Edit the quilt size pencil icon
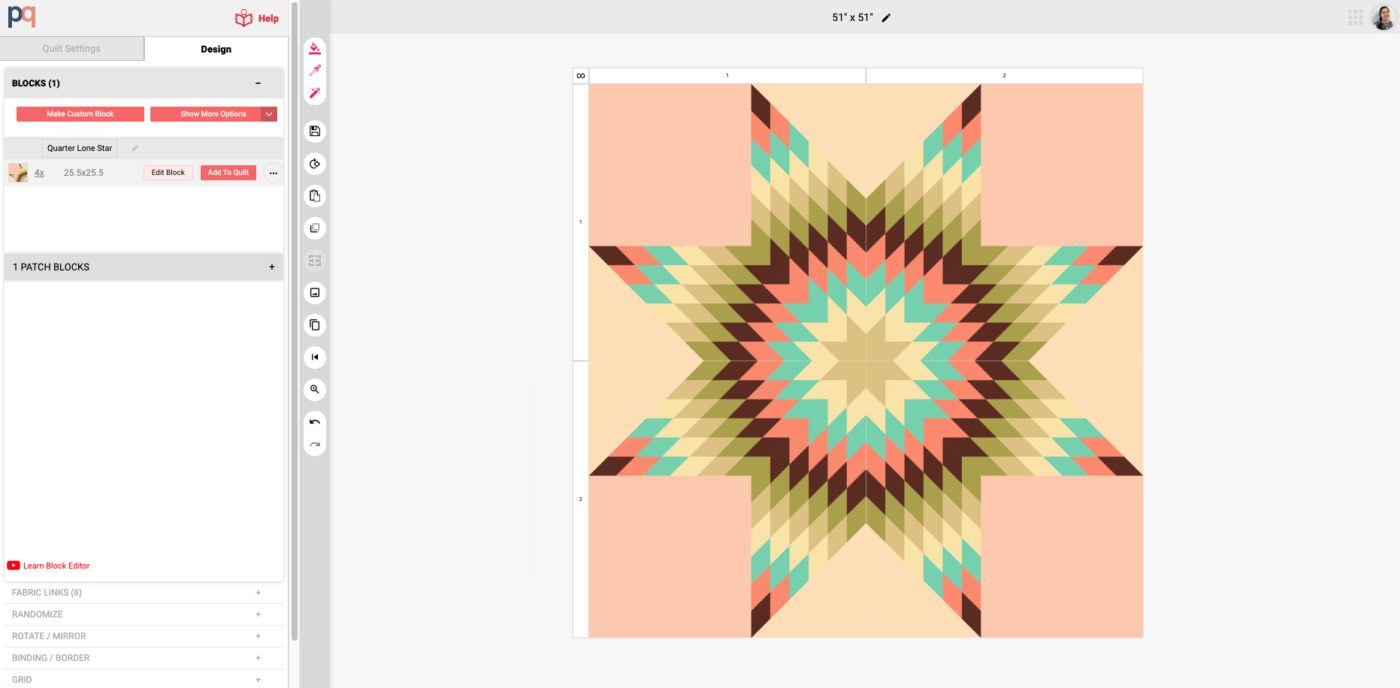The height and width of the screenshot is (688, 1400). 886,18
